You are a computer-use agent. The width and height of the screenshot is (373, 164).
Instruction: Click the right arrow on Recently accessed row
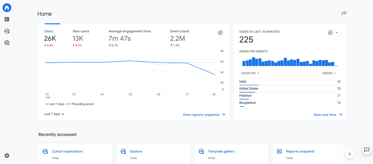click(x=349, y=154)
